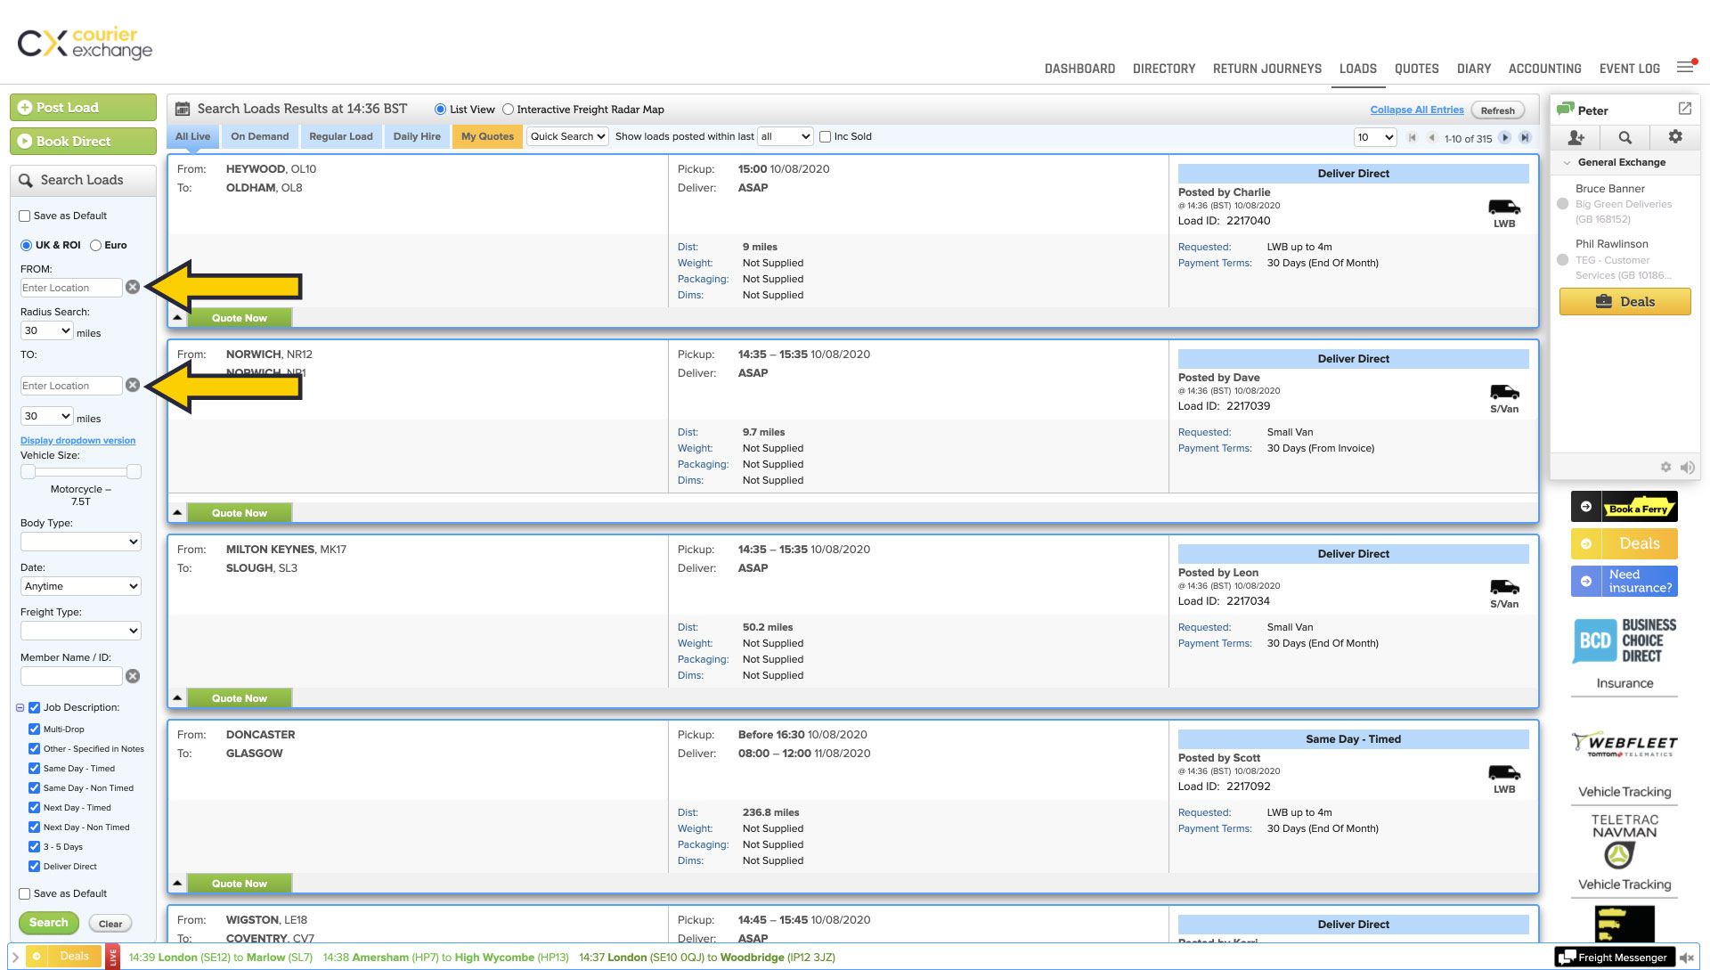The height and width of the screenshot is (970, 1710).
Task: Collapse the HEYWOOD load entry arrow
Action: 177,317
